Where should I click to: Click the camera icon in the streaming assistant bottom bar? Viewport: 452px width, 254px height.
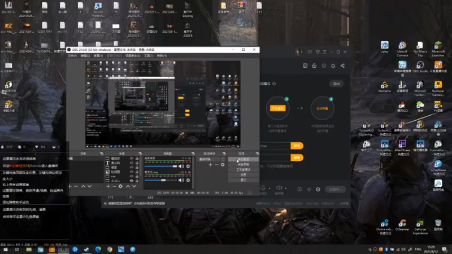pos(299,189)
